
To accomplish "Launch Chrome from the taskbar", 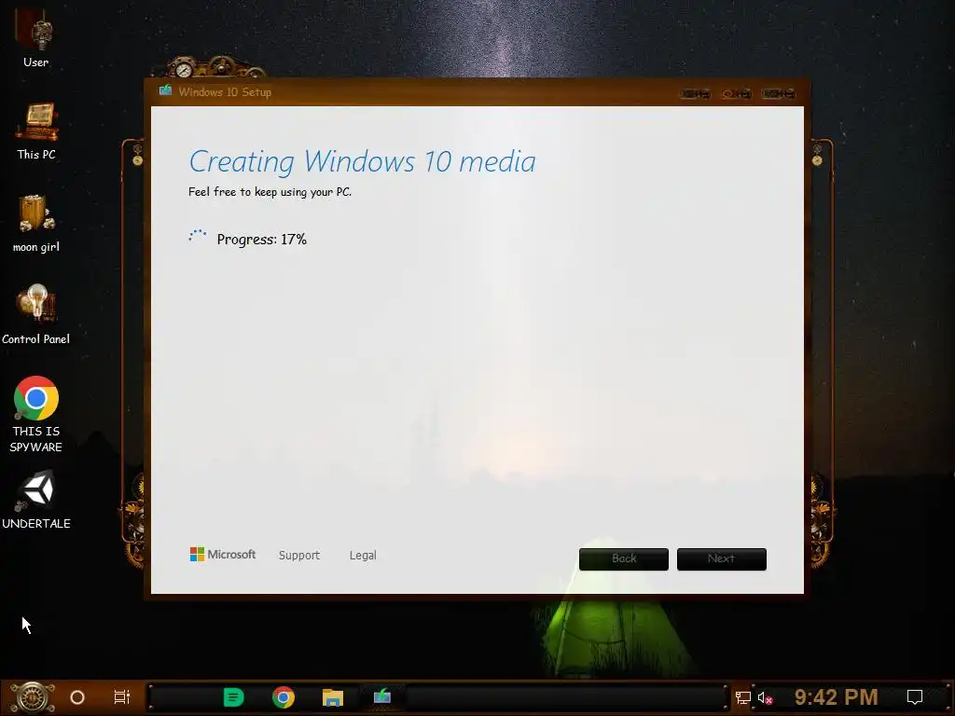I will click(284, 697).
